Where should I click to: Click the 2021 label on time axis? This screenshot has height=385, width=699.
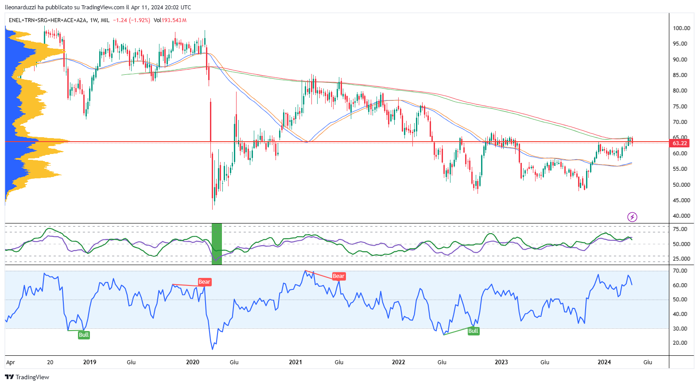295,362
